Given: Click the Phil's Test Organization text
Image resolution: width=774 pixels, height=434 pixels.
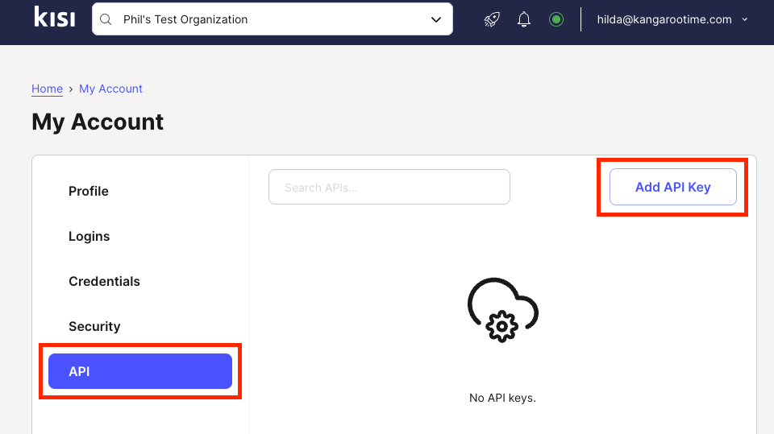Looking at the screenshot, I should pyautogui.click(x=185, y=19).
